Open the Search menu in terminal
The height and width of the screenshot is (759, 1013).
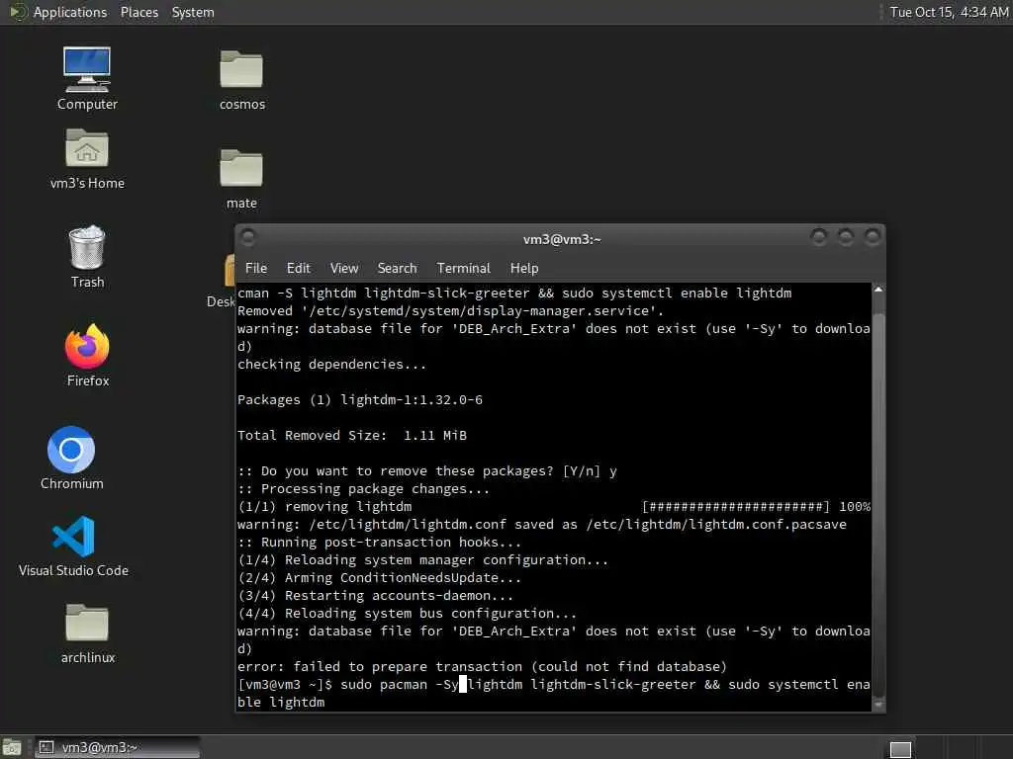pyautogui.click(x=398, y=268)
